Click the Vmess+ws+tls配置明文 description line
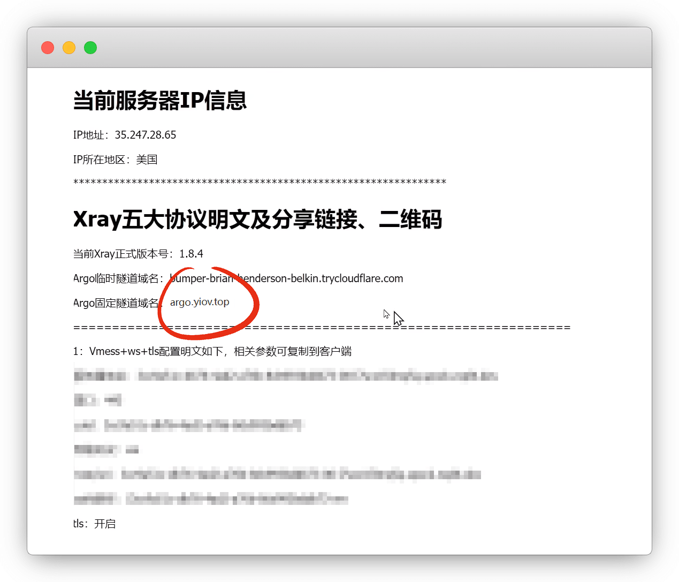 (212, 351)
